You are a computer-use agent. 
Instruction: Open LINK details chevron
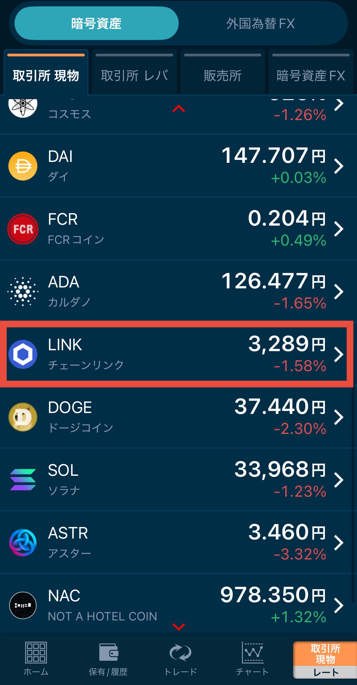pos(339,354)
